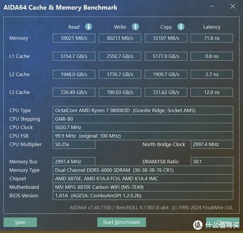Click the CPU Type label

(20, 110)
